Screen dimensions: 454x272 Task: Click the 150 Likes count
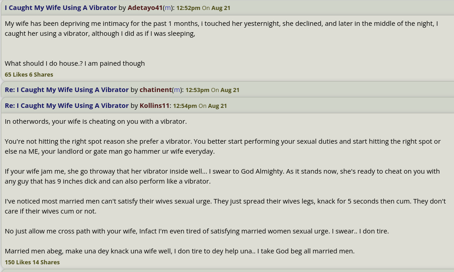pyautogui.click(x=18, y=262)
